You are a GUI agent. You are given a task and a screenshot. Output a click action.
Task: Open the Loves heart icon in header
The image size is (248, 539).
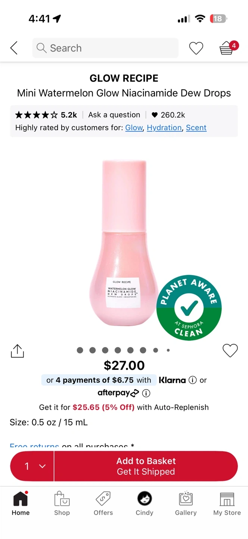[196, 48]
